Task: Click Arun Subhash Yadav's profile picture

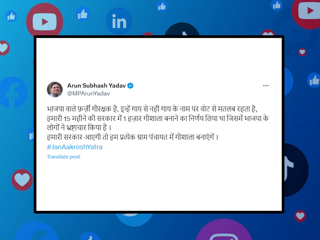Action: pyautogui.click(x=55, y=89)
